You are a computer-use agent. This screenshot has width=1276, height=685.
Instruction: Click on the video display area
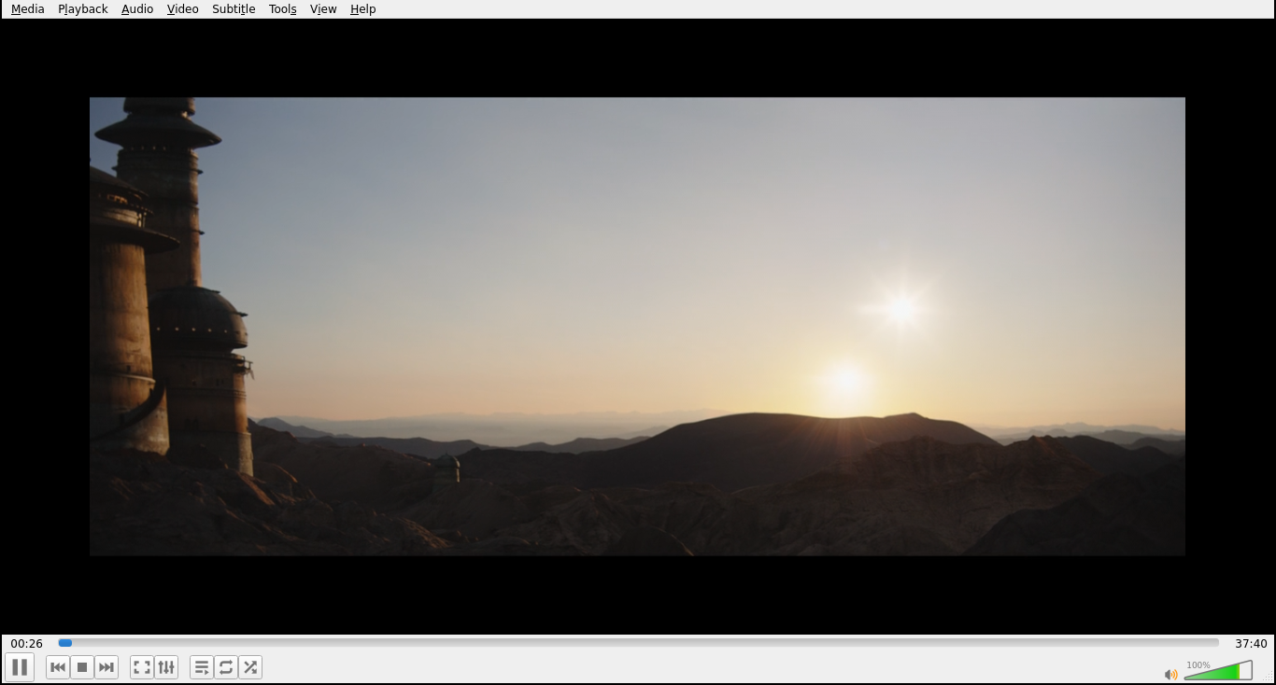coord(637,327)
